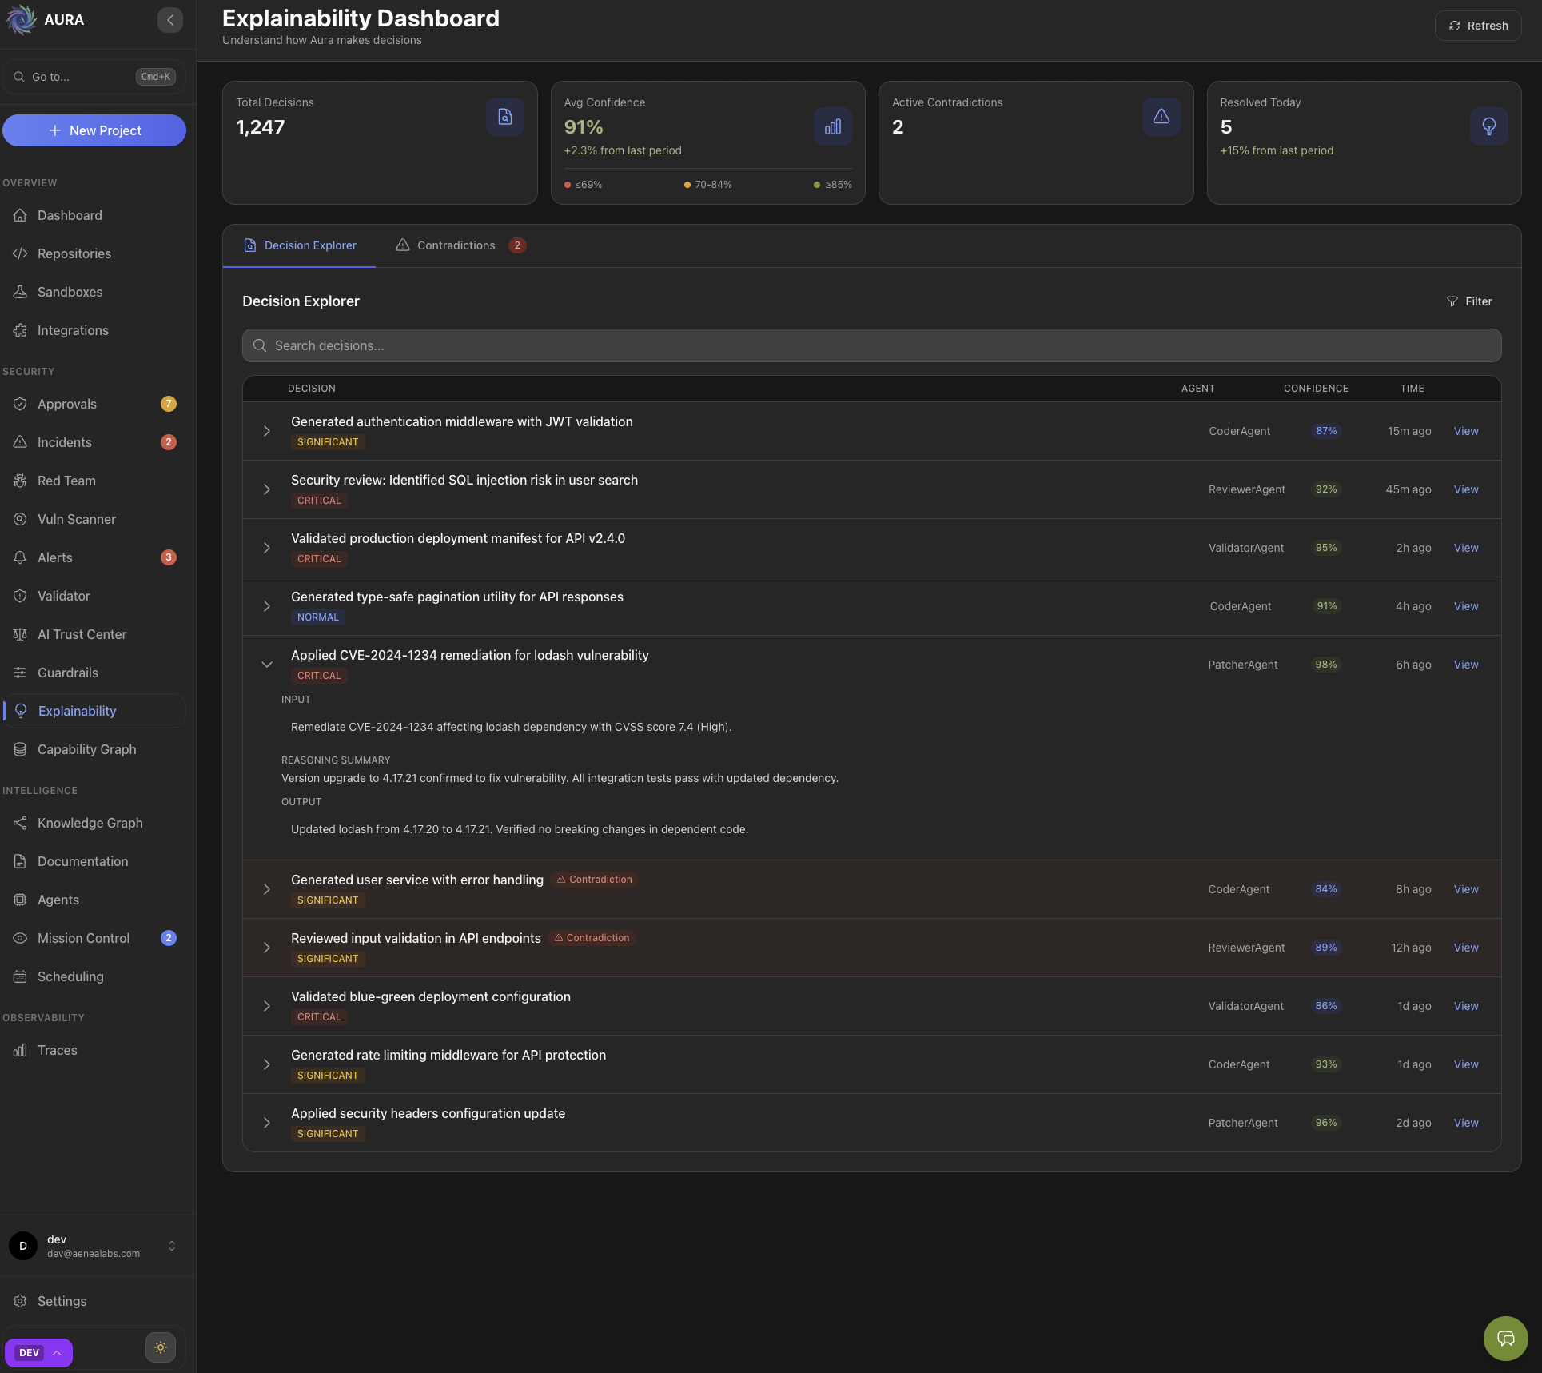The height and width of the screenshot is (1373, 1542).
Task: Open Mission Control eye icon
Action: [x=20, y=938]
